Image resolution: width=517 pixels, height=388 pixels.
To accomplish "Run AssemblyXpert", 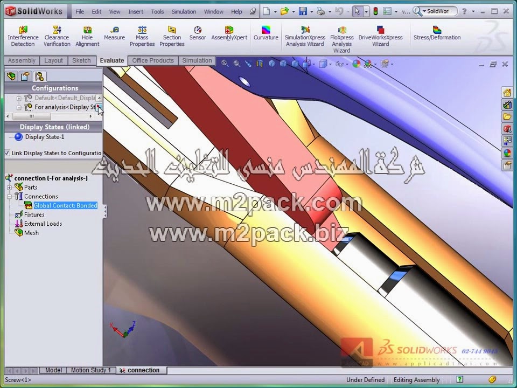I will coord(229,33).
